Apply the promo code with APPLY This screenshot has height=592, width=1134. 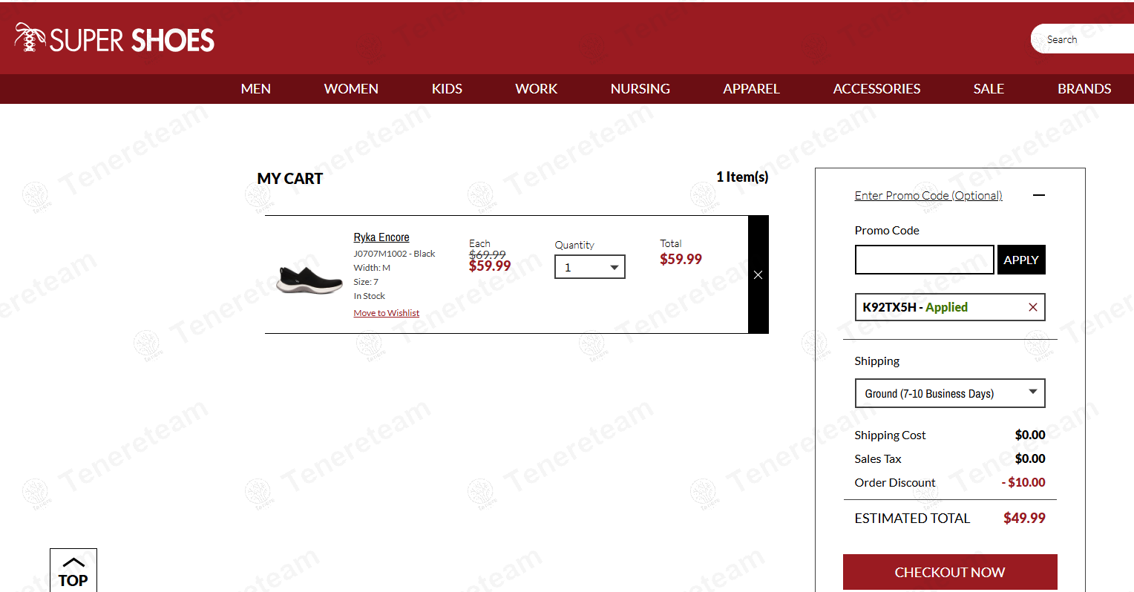coord(1021,260)
